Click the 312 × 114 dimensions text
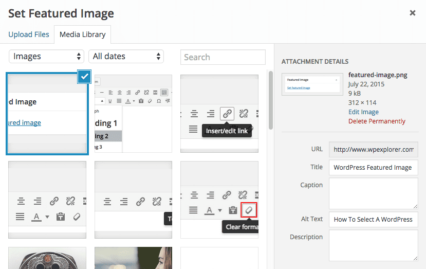This screenshot has width=426, height=269. coord(362,103)
